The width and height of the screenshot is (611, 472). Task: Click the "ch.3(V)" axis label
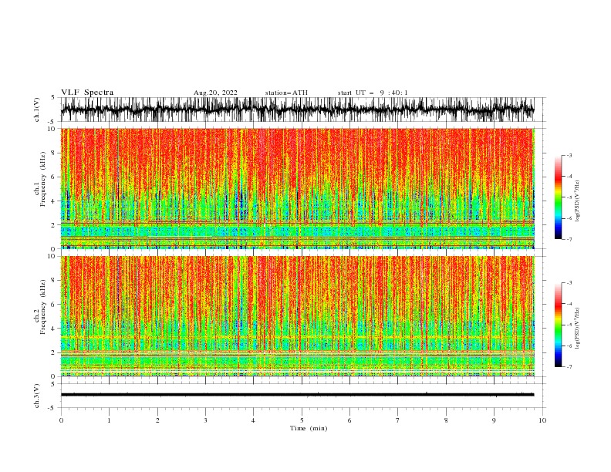tap(37, 396)
